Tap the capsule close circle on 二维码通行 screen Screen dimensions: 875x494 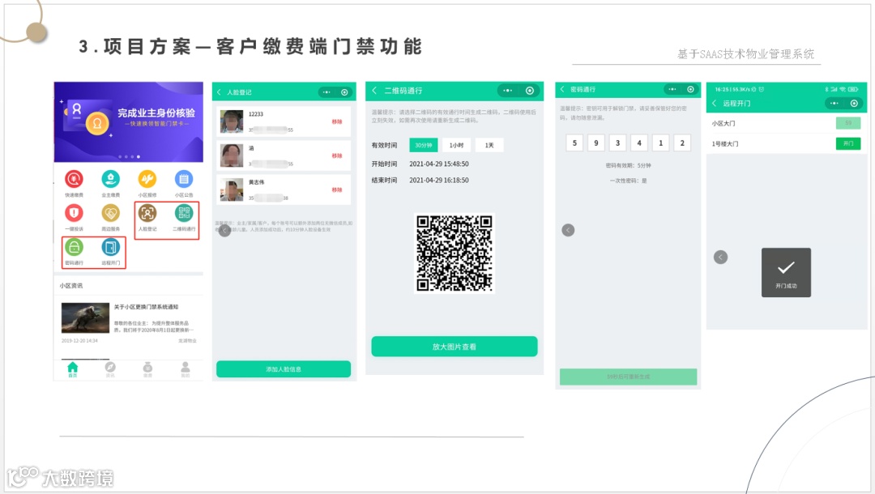click(530, 91)
